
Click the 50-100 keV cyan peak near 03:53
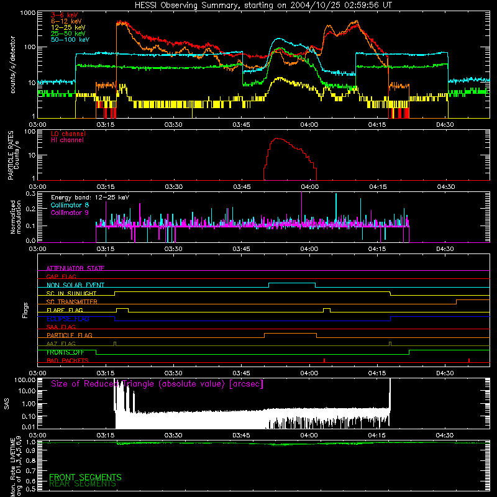click(x=278, y=39)
